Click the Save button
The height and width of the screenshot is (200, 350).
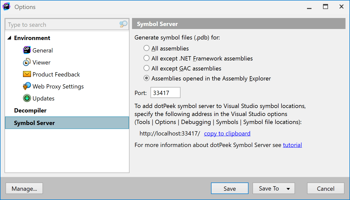230,188
